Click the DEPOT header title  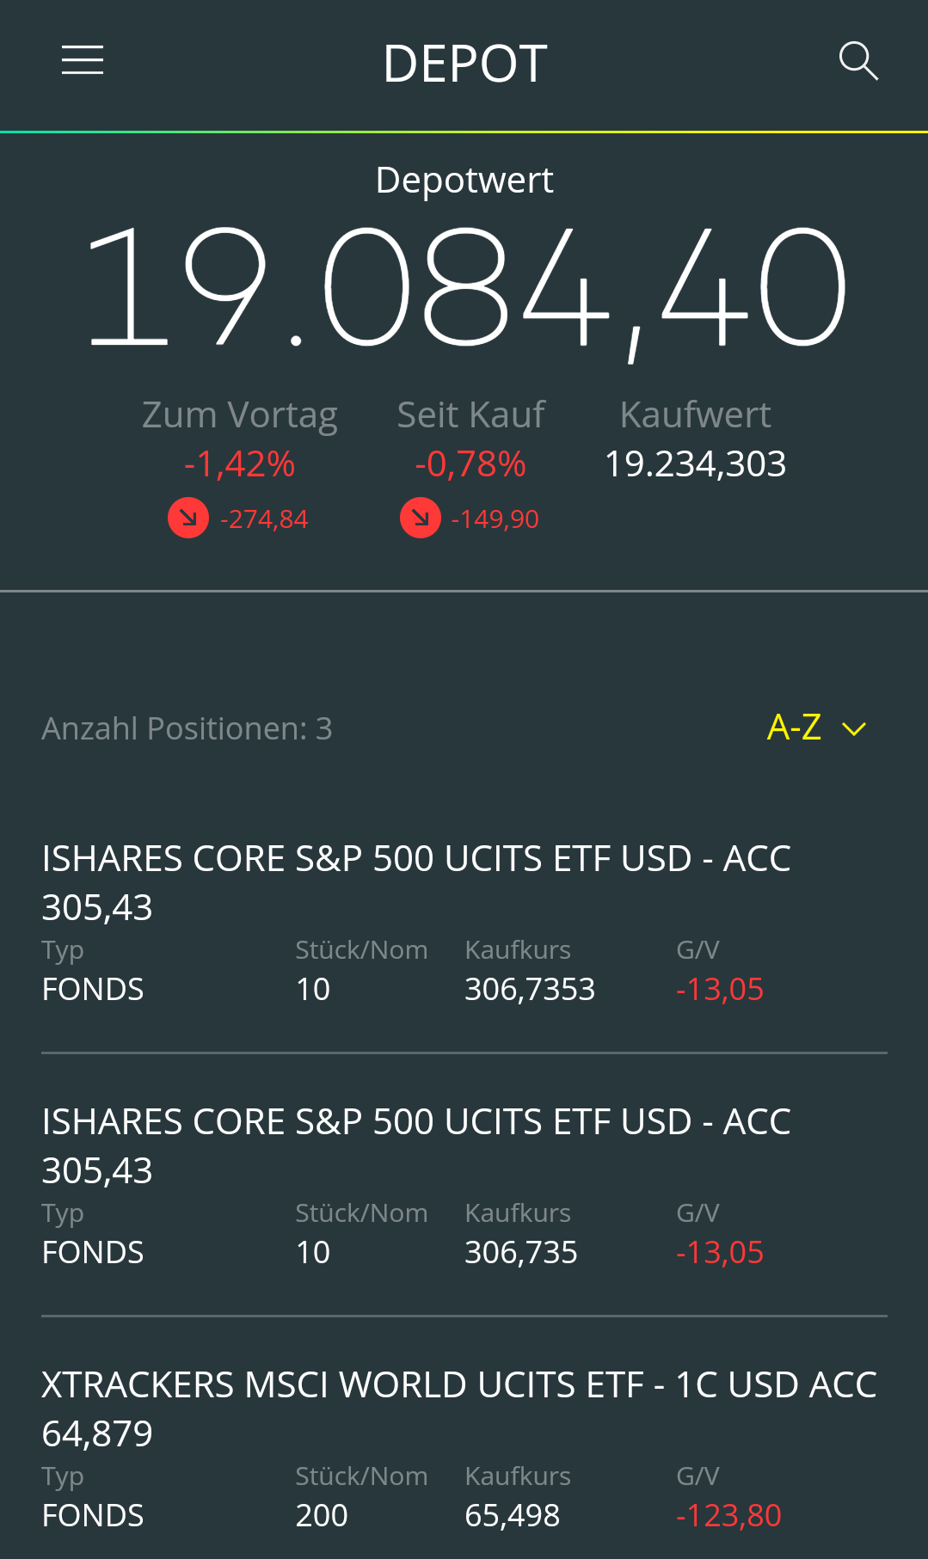click(x=464, y=64)
